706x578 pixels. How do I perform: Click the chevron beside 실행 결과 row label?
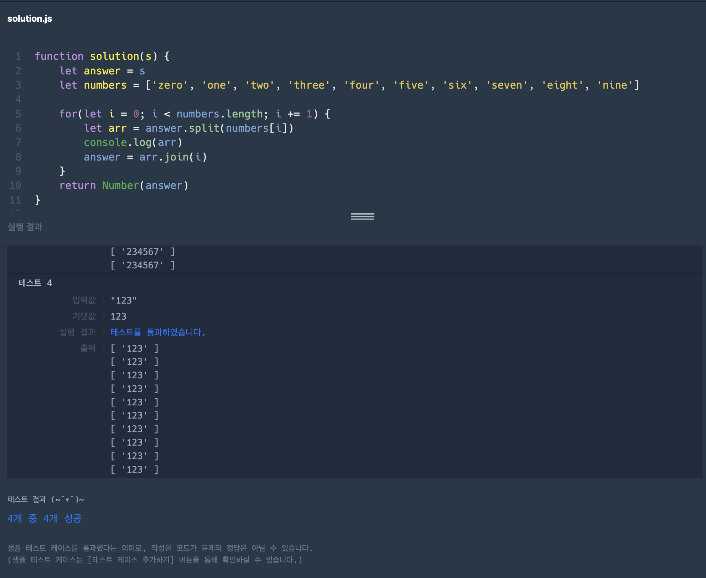pyautogui.click(x=103, y=332)
